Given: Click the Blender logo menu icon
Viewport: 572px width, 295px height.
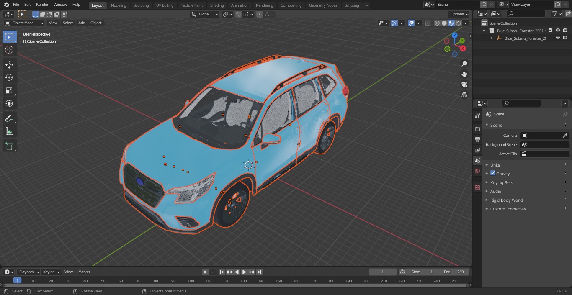Looking at the screenshot, I should tap(6, 5).
